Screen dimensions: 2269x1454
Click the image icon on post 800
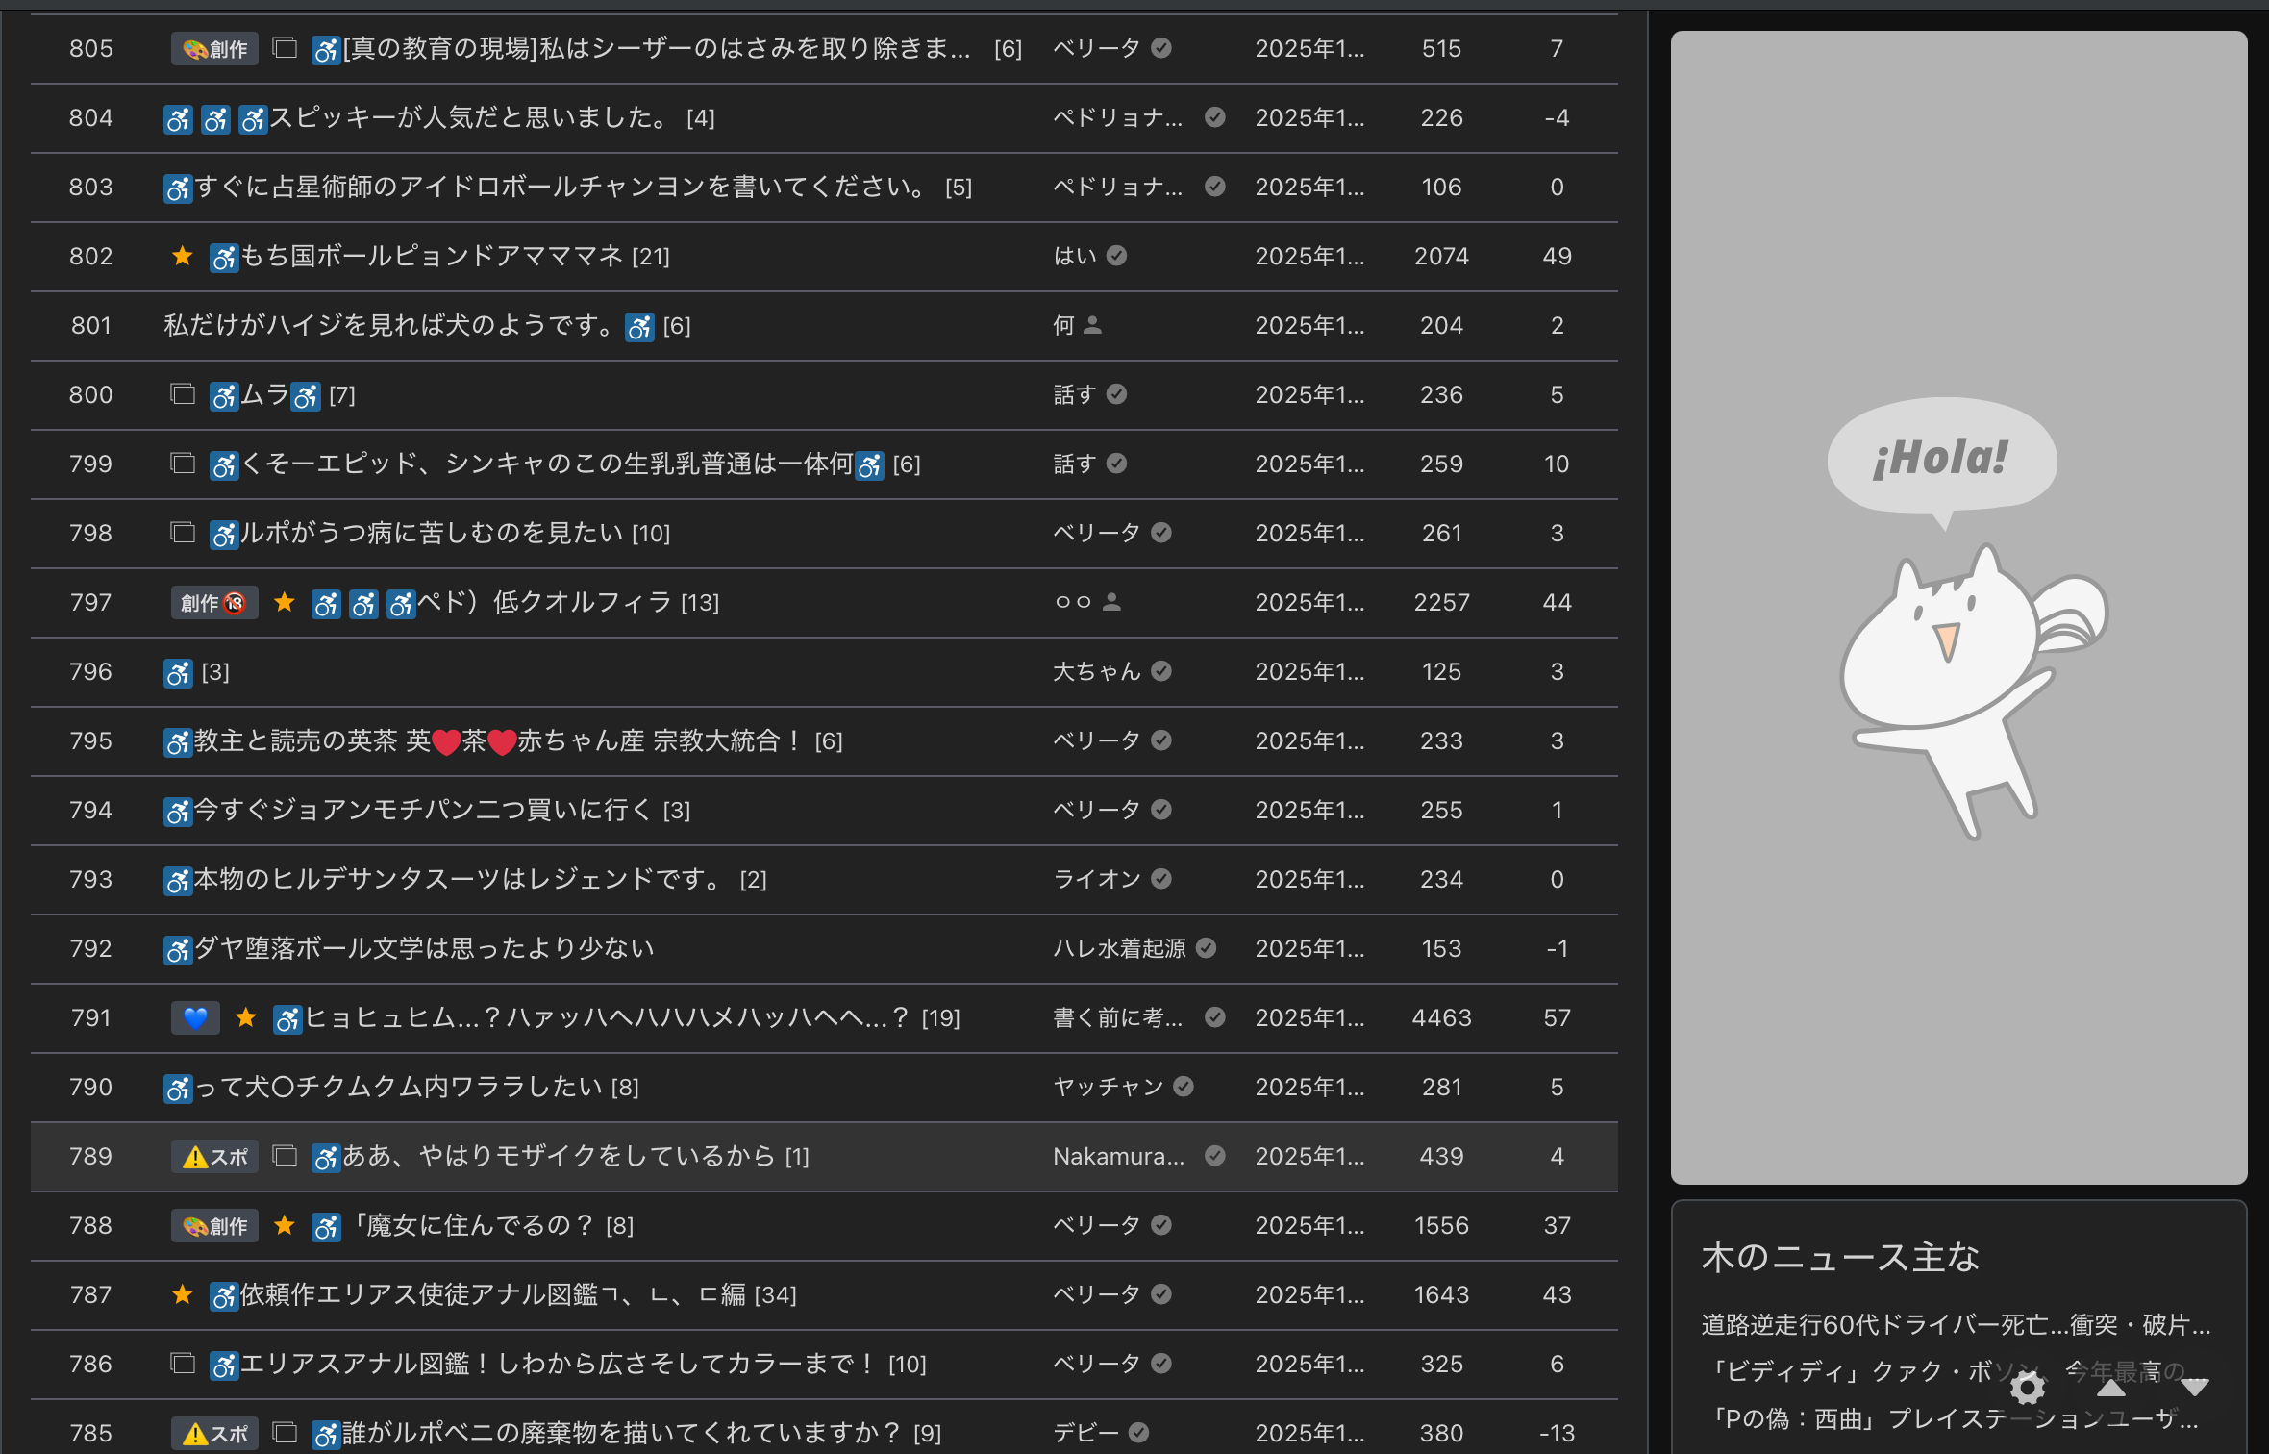(x=183, y=394)
